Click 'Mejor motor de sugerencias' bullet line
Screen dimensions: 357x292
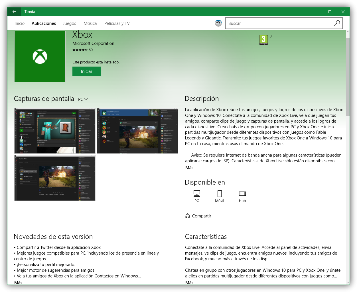(54, 270)
